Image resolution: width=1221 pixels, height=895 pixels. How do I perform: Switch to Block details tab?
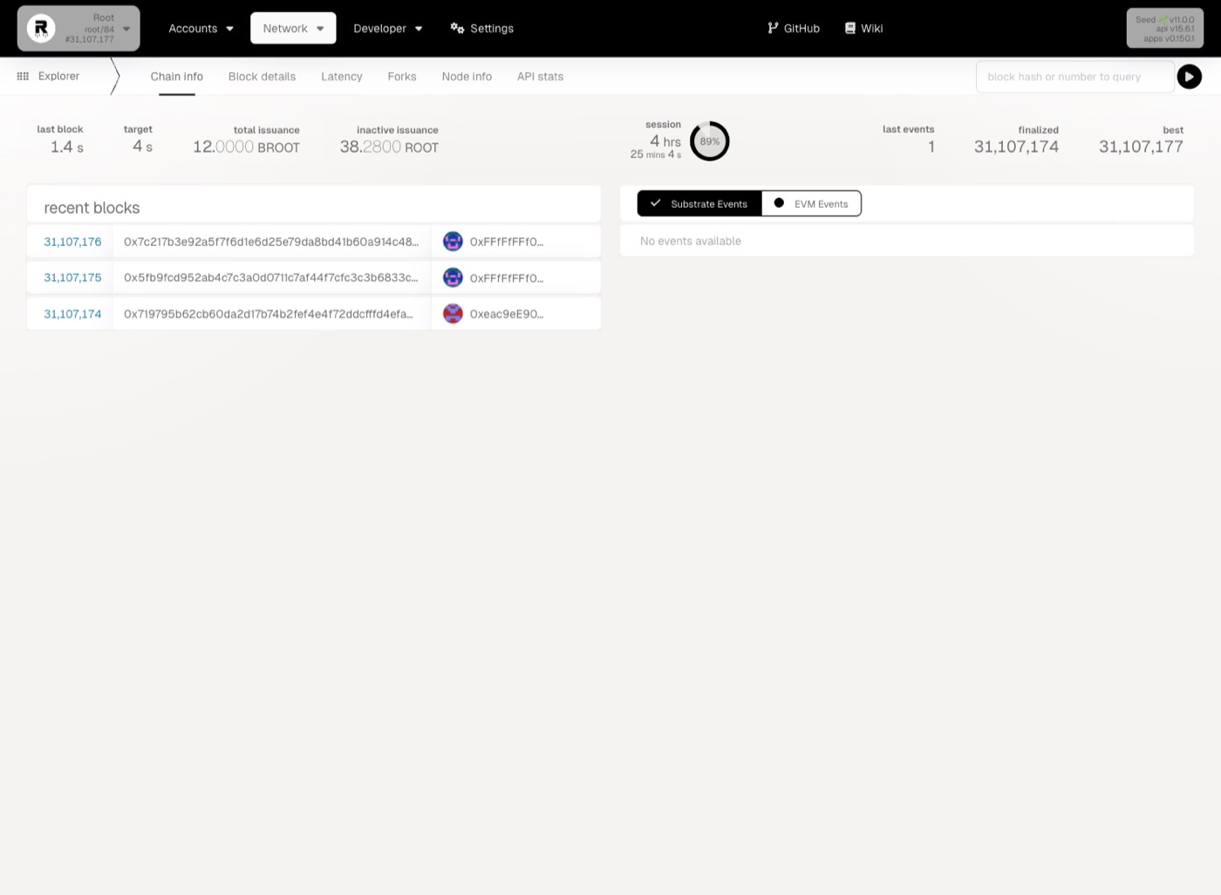[263, 77]
